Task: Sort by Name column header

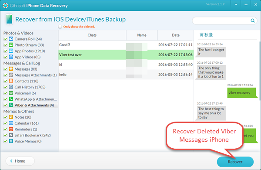Action: 142,35
